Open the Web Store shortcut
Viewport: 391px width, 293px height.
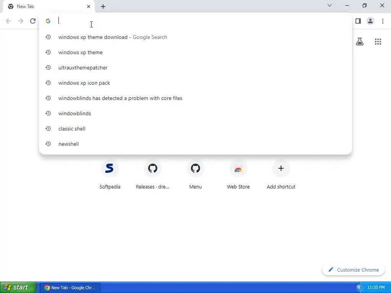(x=238, y=175)
